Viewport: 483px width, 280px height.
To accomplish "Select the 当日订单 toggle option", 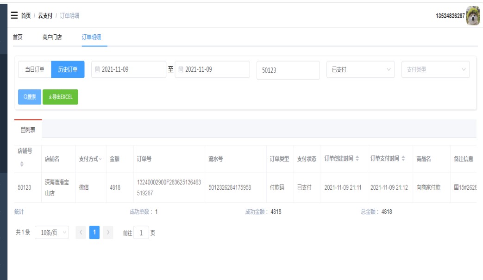I will coord(35,70).
